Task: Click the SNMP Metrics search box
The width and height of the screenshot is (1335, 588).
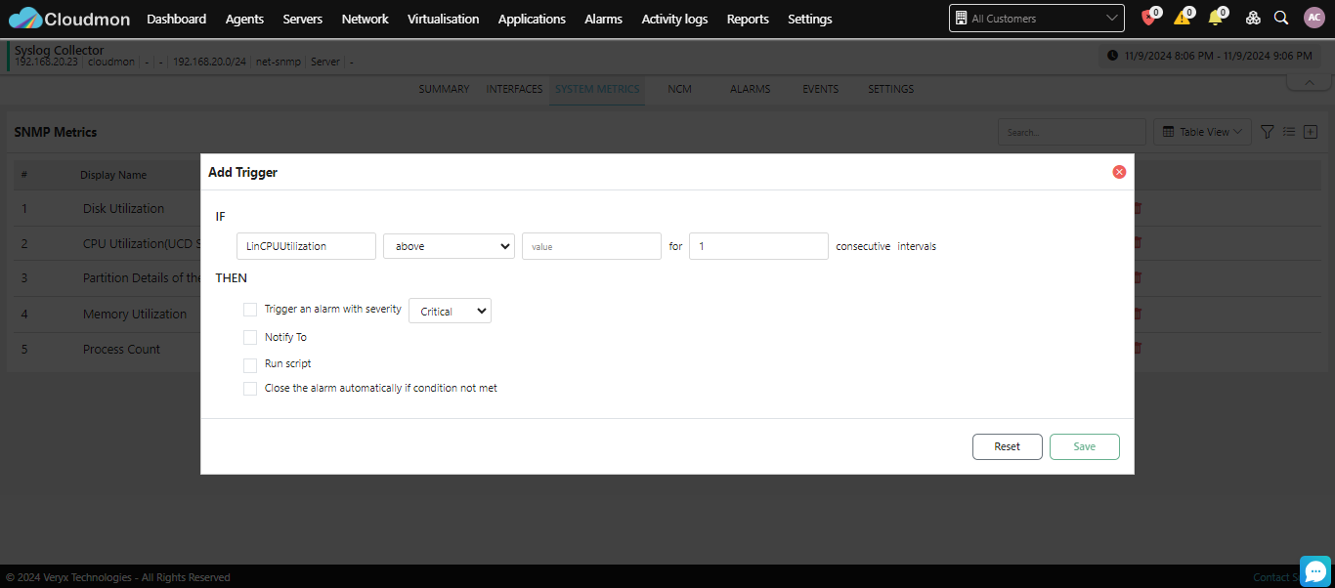Action: pos(1071,132)
